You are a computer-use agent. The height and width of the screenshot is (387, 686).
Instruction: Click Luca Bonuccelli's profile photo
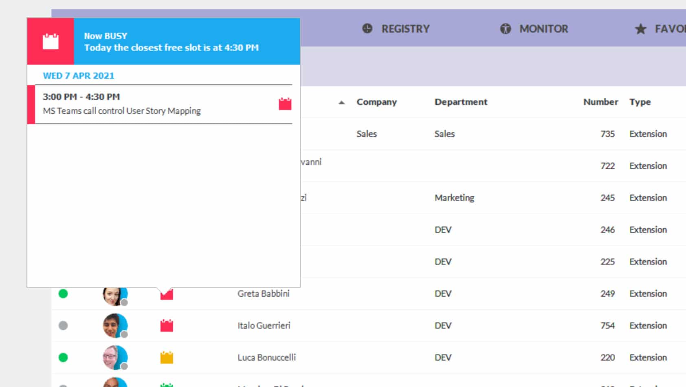click(x=115, y=357)
